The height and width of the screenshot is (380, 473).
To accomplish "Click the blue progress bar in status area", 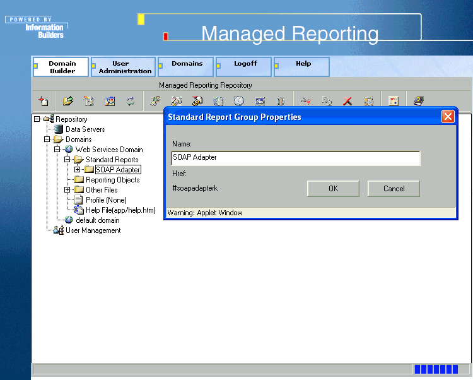I will coord(436,369).
